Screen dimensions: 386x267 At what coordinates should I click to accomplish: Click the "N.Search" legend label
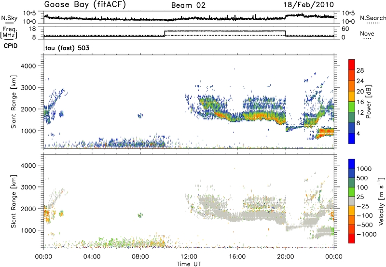pos(372,18)
